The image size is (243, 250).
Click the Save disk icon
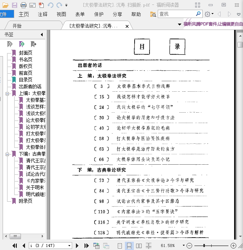click(15, 5)
